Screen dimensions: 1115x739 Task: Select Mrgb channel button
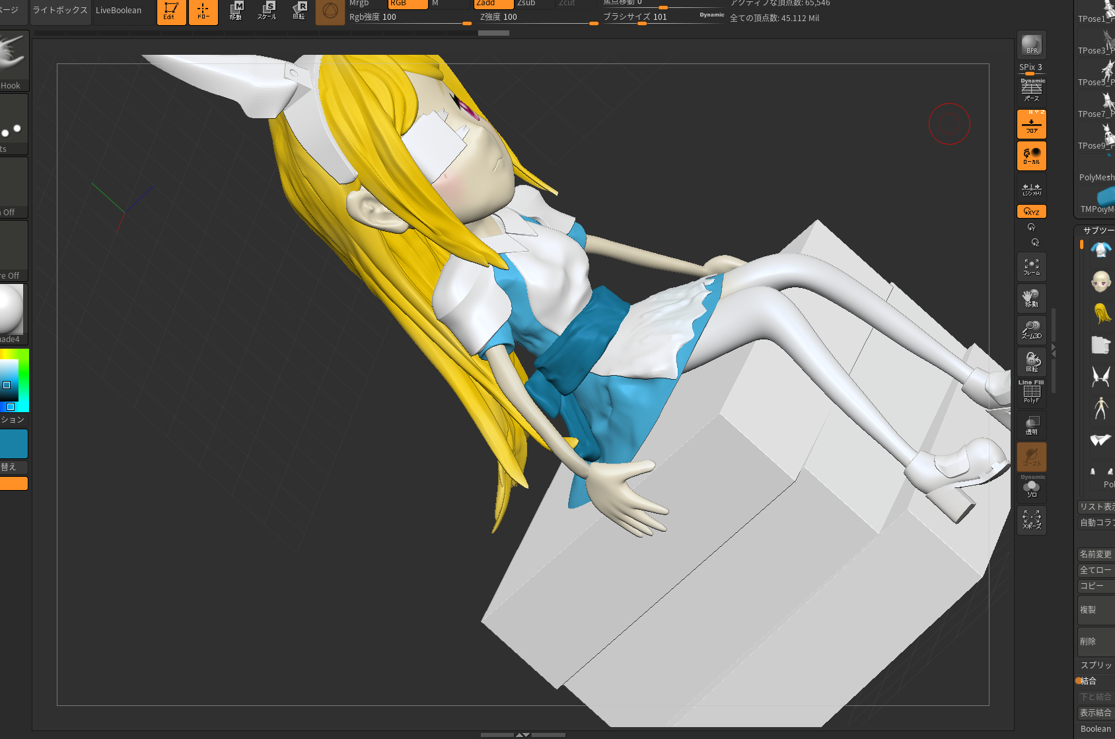click(x=367, y=3)
